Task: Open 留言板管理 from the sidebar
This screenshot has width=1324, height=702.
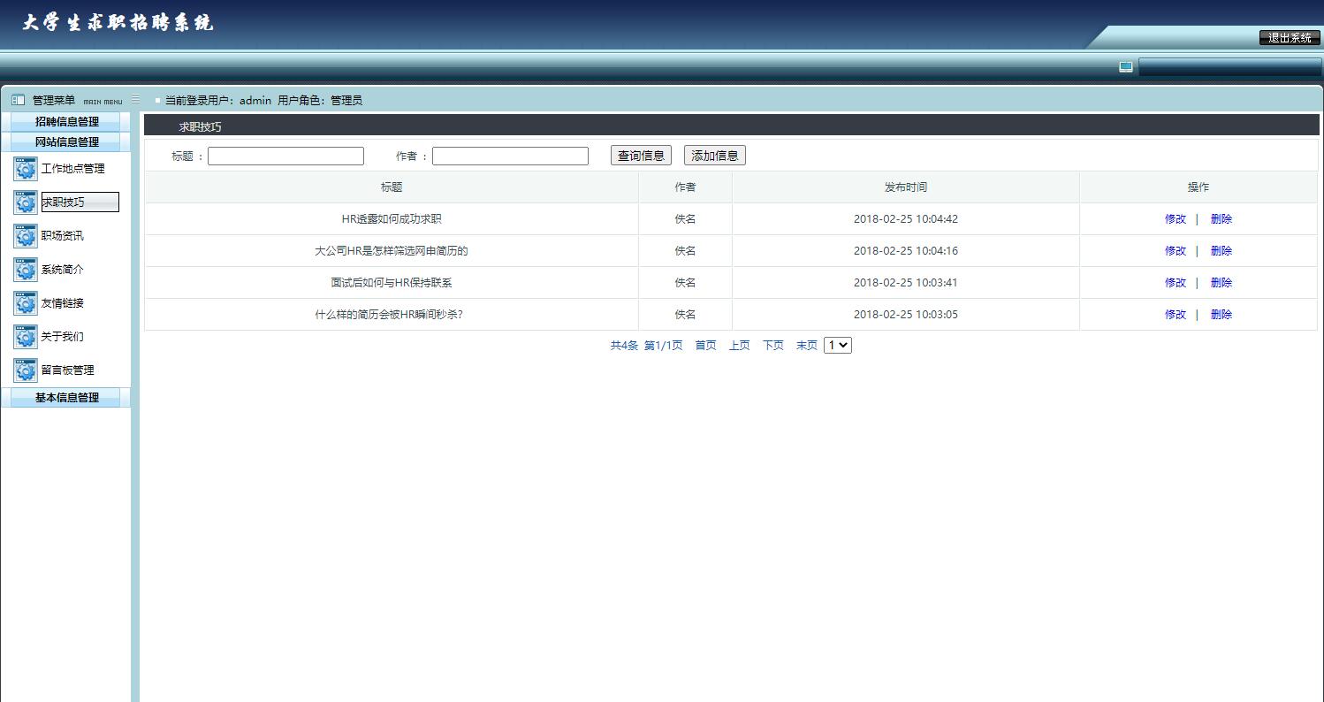Action: pyautogui.click(x=67, y=370)
